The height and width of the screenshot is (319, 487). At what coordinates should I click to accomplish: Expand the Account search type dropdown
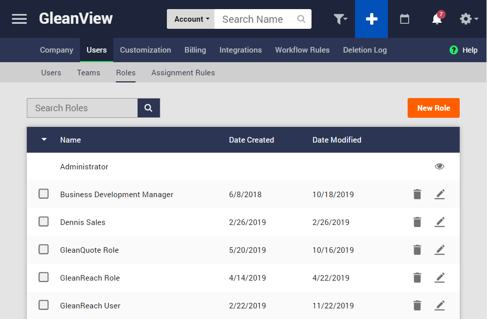[191, 19]
